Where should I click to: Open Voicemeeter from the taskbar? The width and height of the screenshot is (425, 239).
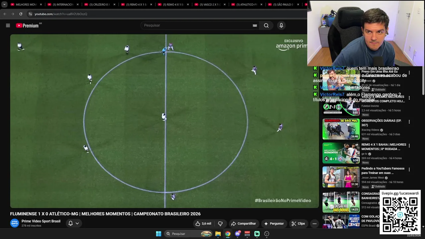pyautogui.click(x=247, y=234)
